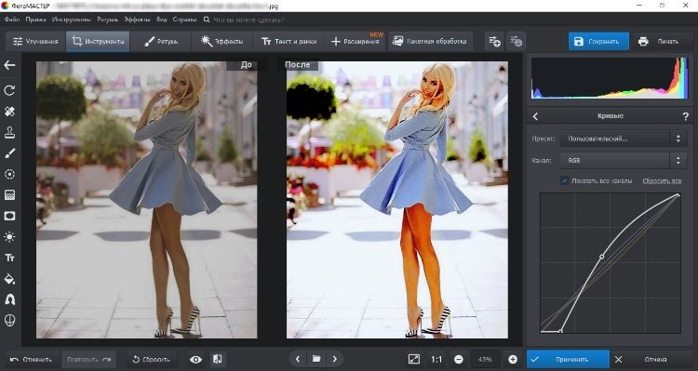The width and height of the screenshot is (698, 371).
Task: Toggle original view with eye icon
Action: [195, 359]
